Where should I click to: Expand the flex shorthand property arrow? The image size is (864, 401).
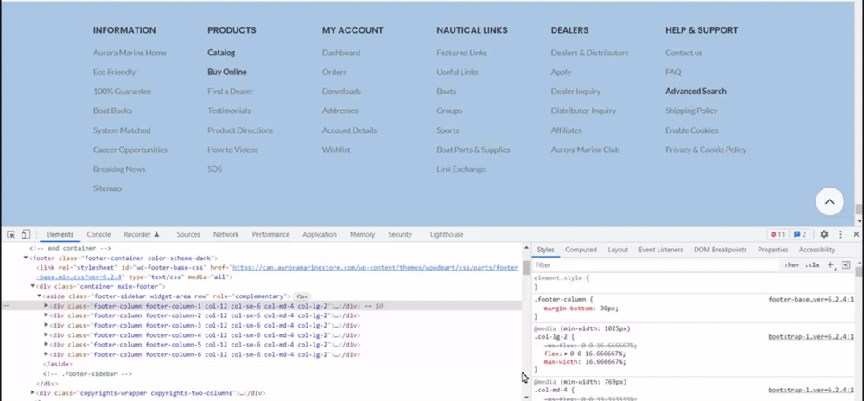[x=565, y=353]
